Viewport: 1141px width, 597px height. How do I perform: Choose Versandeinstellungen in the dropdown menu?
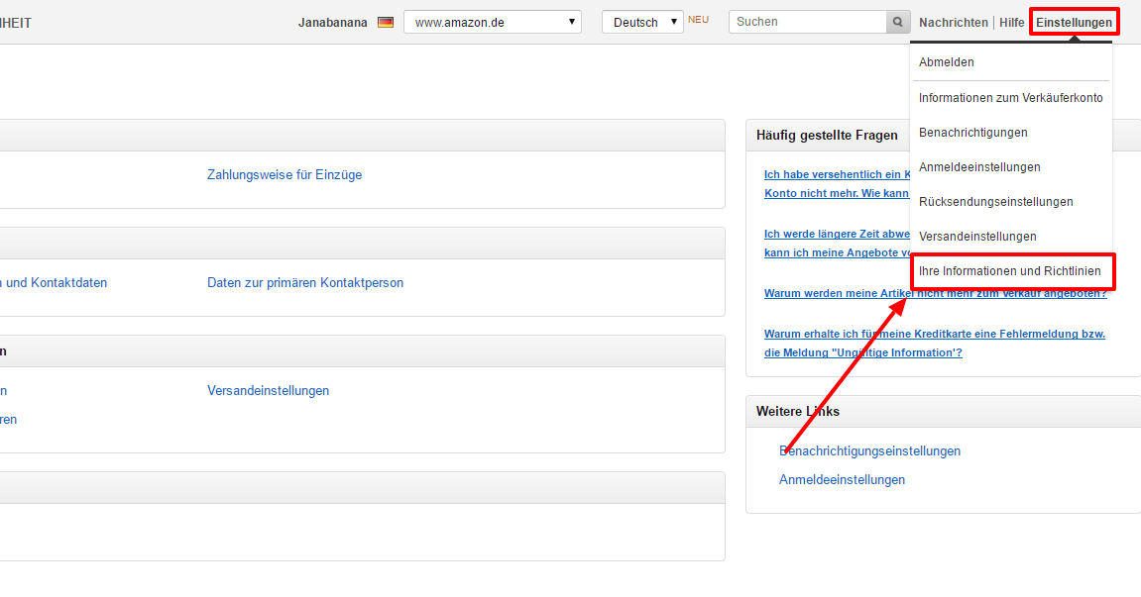pos(977,237)
